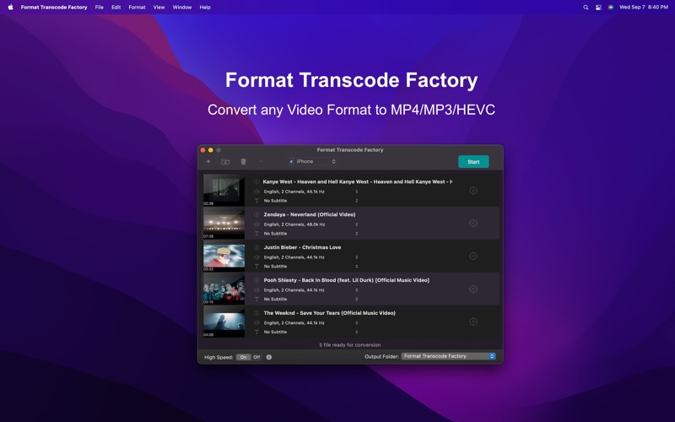Click the add folder toolbar icon
Viewport: 675px width, 422px height.
(225, 161)
